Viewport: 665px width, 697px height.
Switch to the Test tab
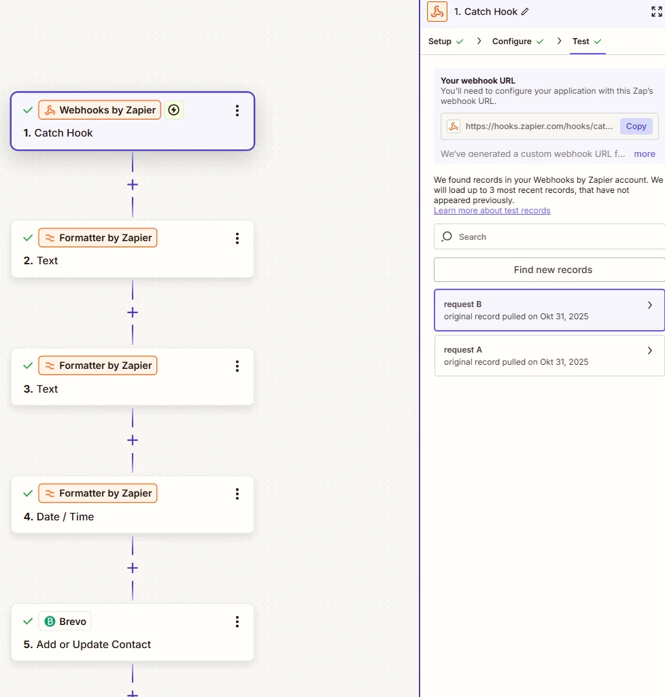(587, 41)
